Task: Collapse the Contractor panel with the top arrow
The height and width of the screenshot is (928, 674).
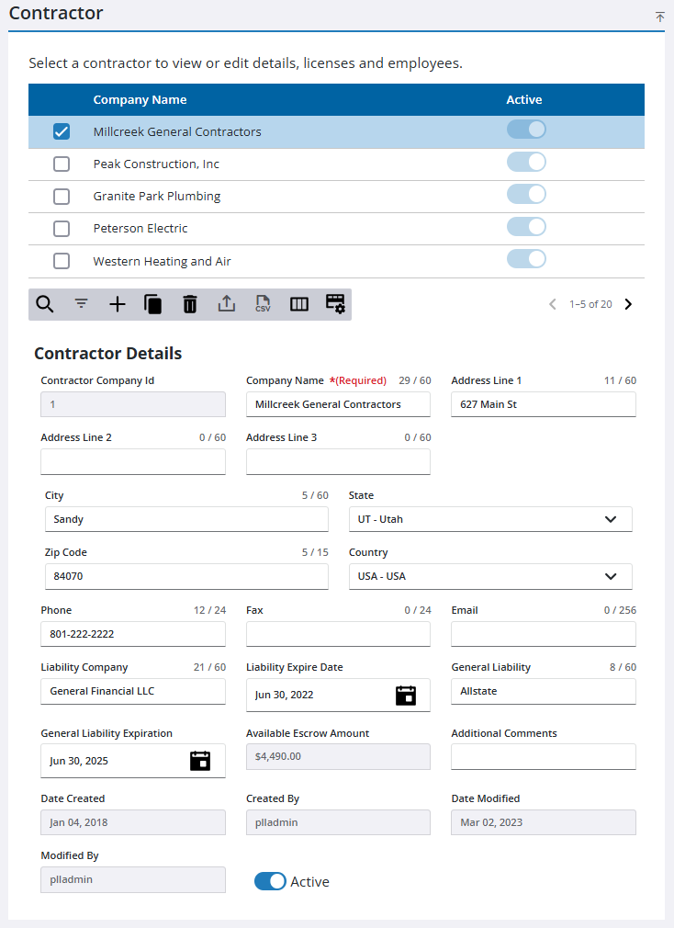Action: coord(658,17)
